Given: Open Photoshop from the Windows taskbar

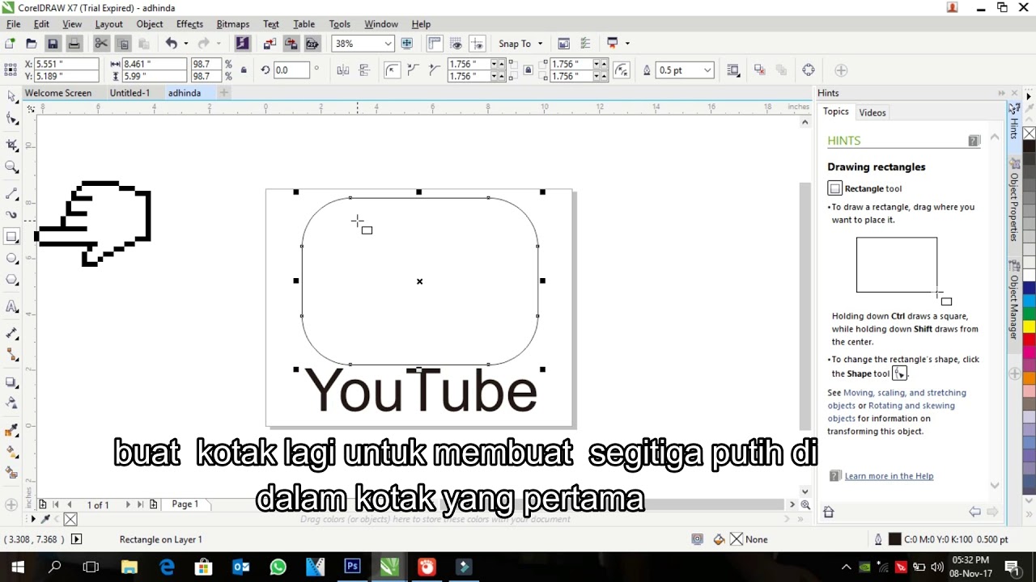Looking at the screenshot, I should 352,567.
